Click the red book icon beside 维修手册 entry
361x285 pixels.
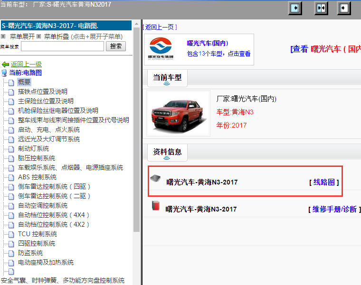(156, 205)
